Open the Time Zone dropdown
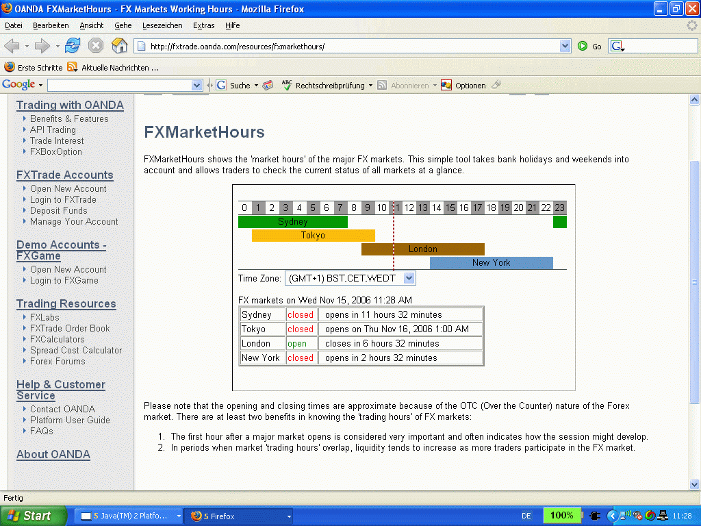This screenshot has height=526, width=701. pos(350,278)
